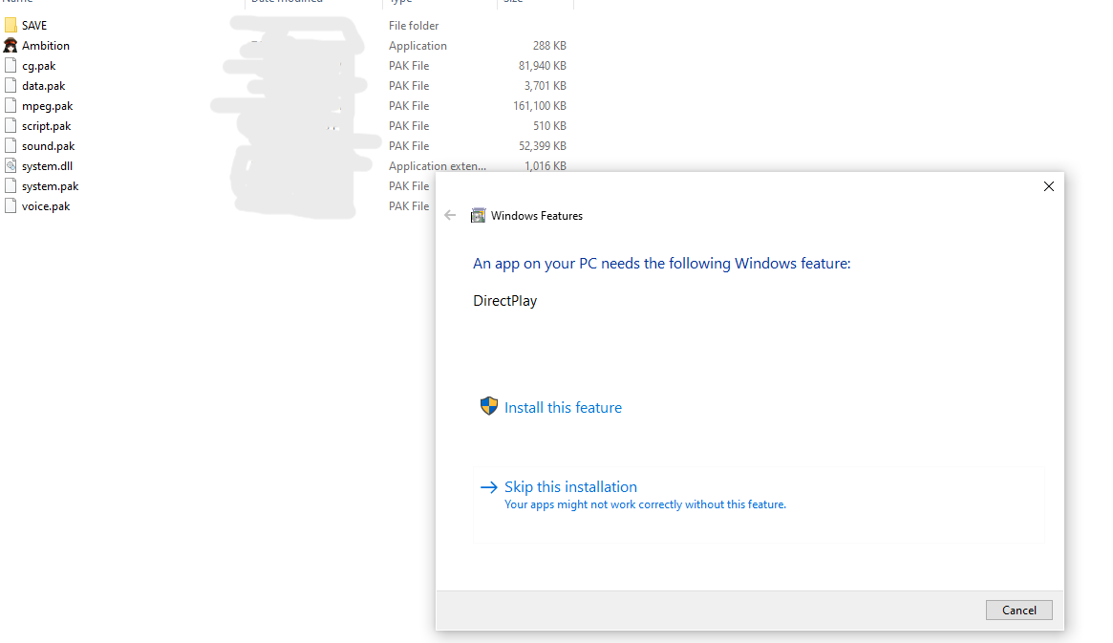Select the file name Ambition
Viewport: 1113px width, 643px height.
(x=46, y=46)
